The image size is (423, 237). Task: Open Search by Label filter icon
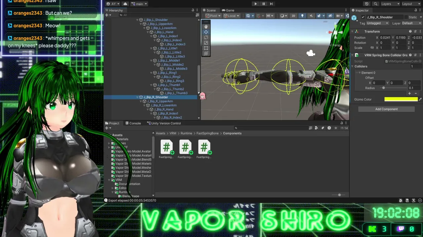click(x=323, y=128)
